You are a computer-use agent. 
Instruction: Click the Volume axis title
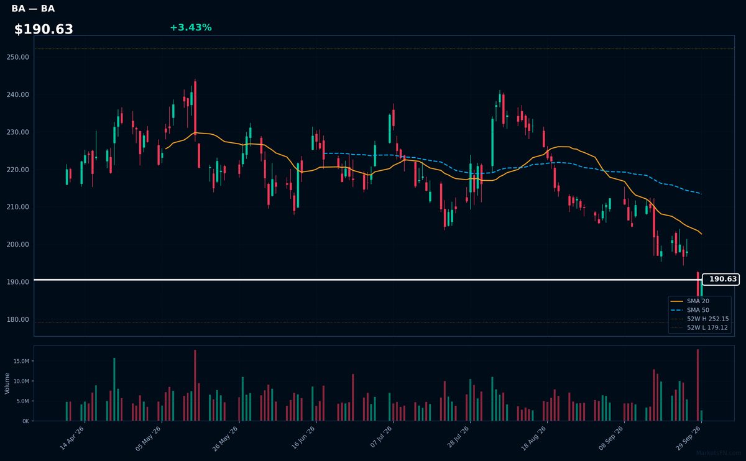(x=7, y=383)
